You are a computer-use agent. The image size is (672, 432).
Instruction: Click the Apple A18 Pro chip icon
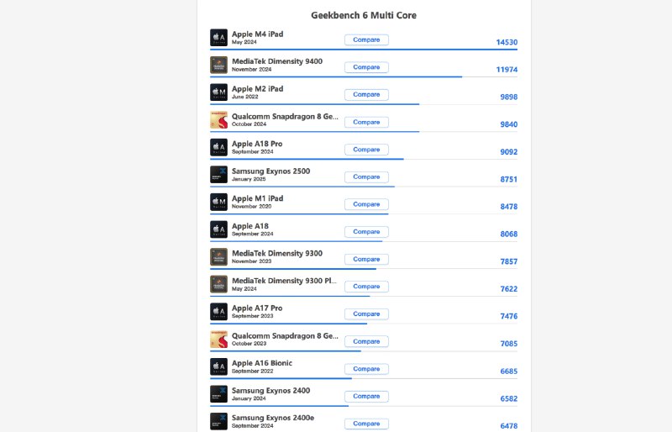(x=218, y=148)
